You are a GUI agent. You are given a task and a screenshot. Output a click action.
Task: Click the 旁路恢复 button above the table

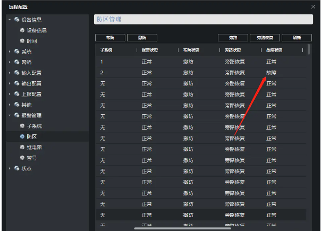coord(264,38)
